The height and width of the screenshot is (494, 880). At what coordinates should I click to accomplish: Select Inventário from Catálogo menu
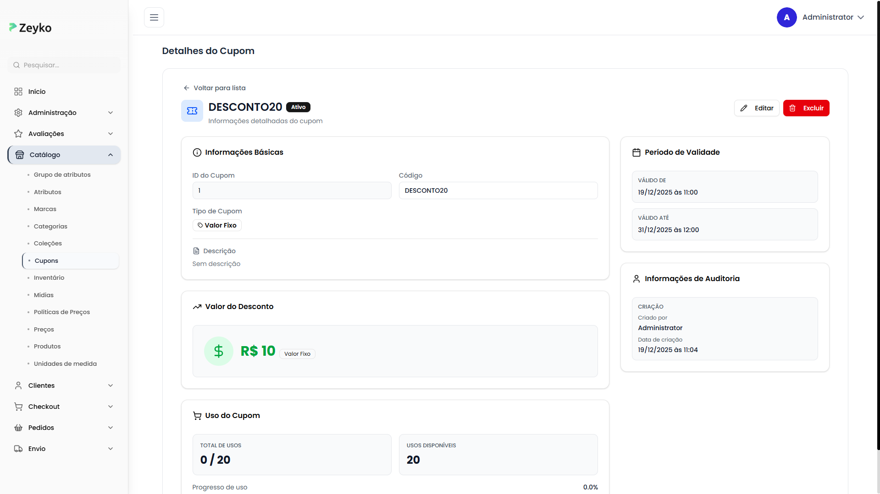[x=49, y=278]
